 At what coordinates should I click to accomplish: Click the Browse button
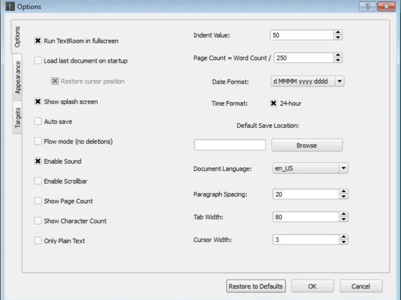pos(307,145)
